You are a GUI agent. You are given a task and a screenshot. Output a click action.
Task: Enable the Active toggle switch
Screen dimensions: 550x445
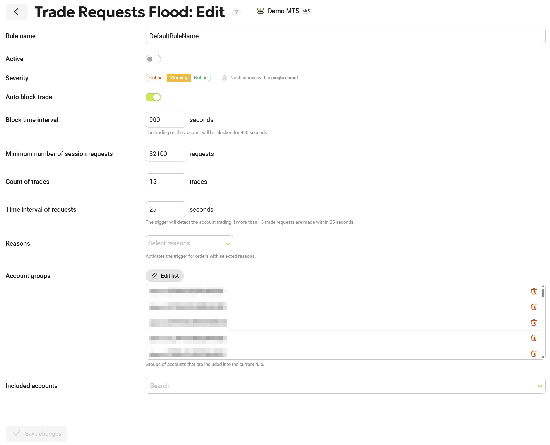pyautogui.click(x=153, y=59)
